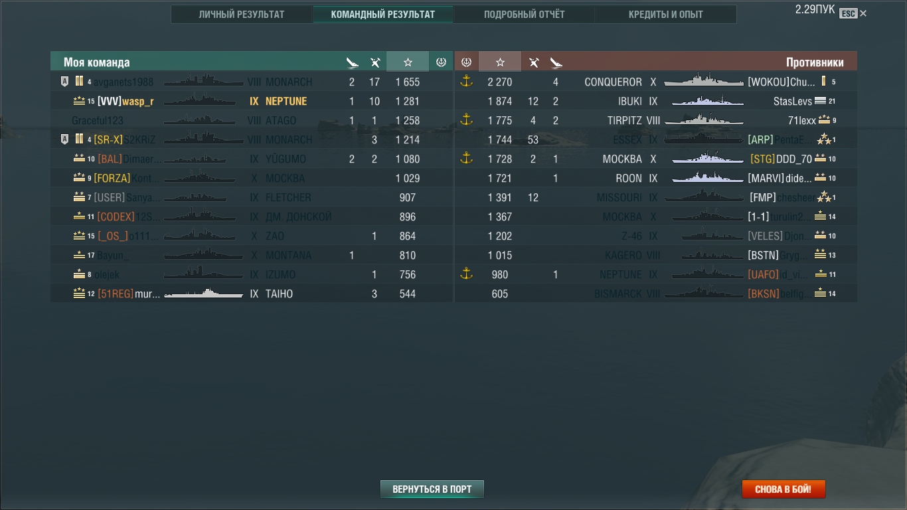Select StasLevs IBUKI enemy row
This screenshot has height=510, width=907.
pos(656,101)
